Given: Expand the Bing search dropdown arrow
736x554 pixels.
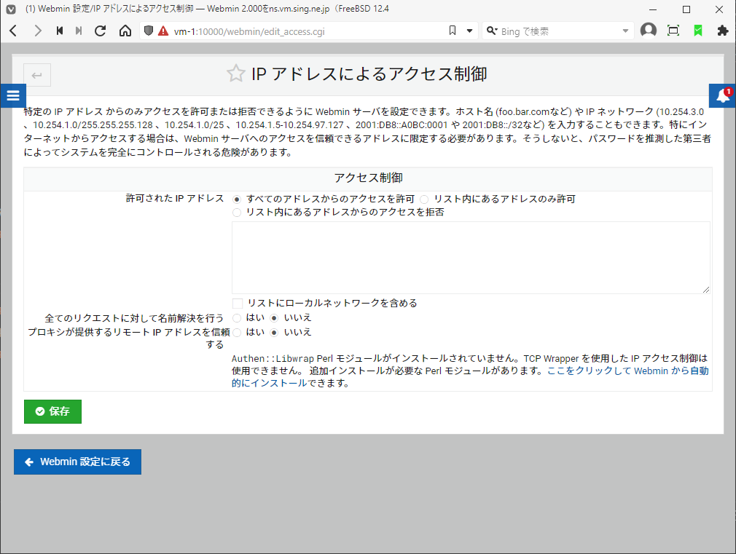Looking at the screenshot, I should (x=625, y=31).
